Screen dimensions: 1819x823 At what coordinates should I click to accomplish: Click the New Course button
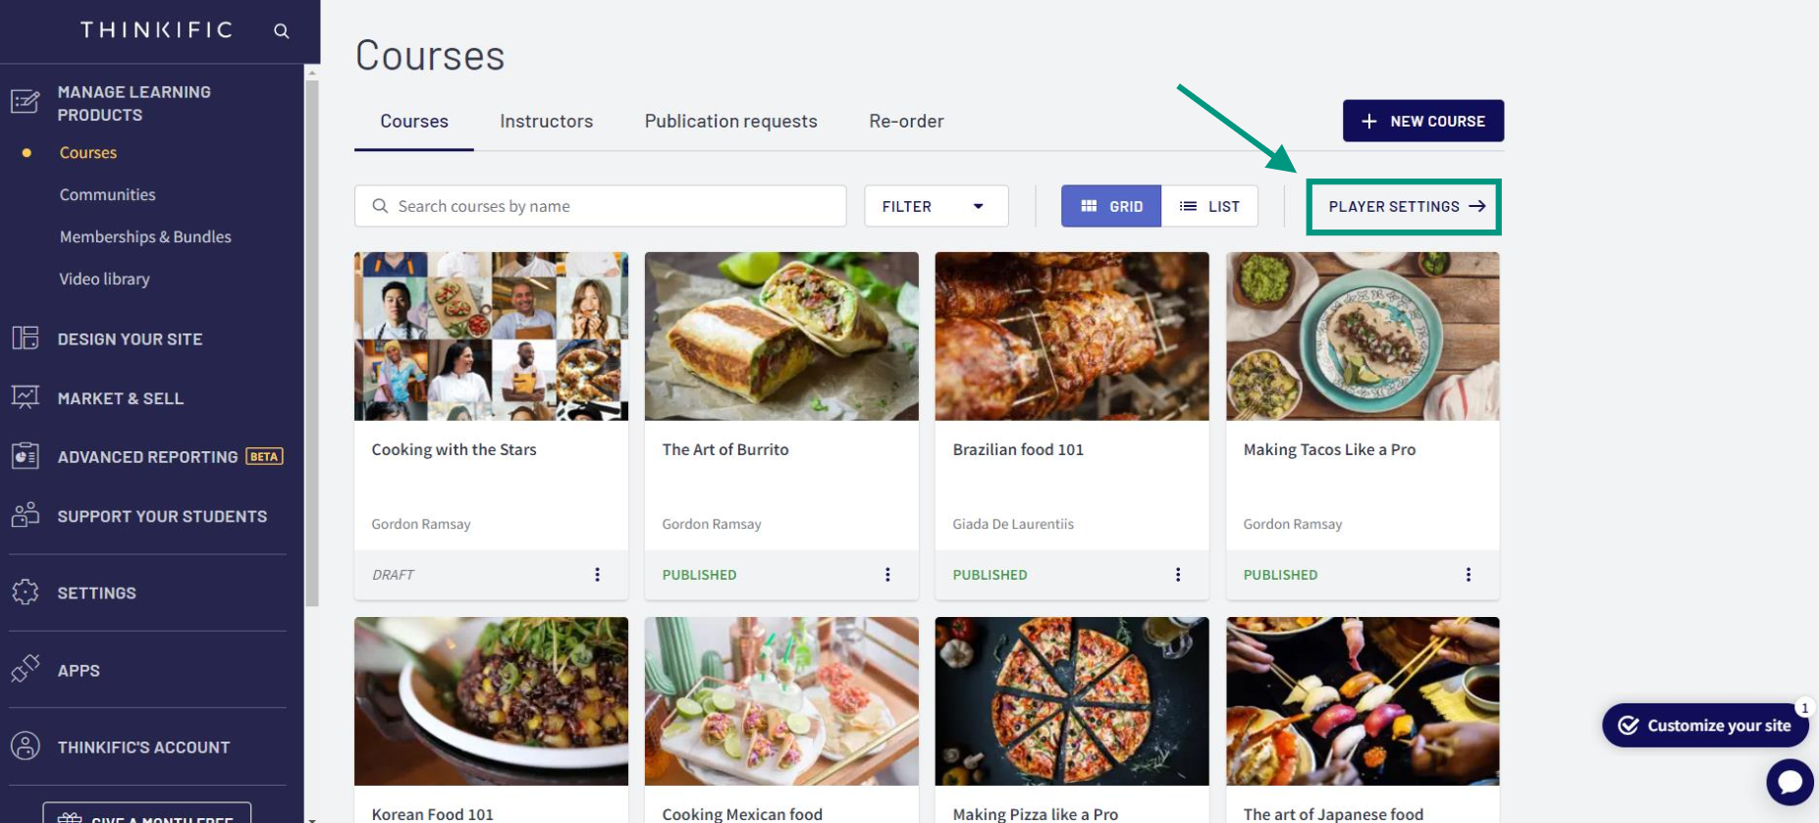[x=1422, y=121]
